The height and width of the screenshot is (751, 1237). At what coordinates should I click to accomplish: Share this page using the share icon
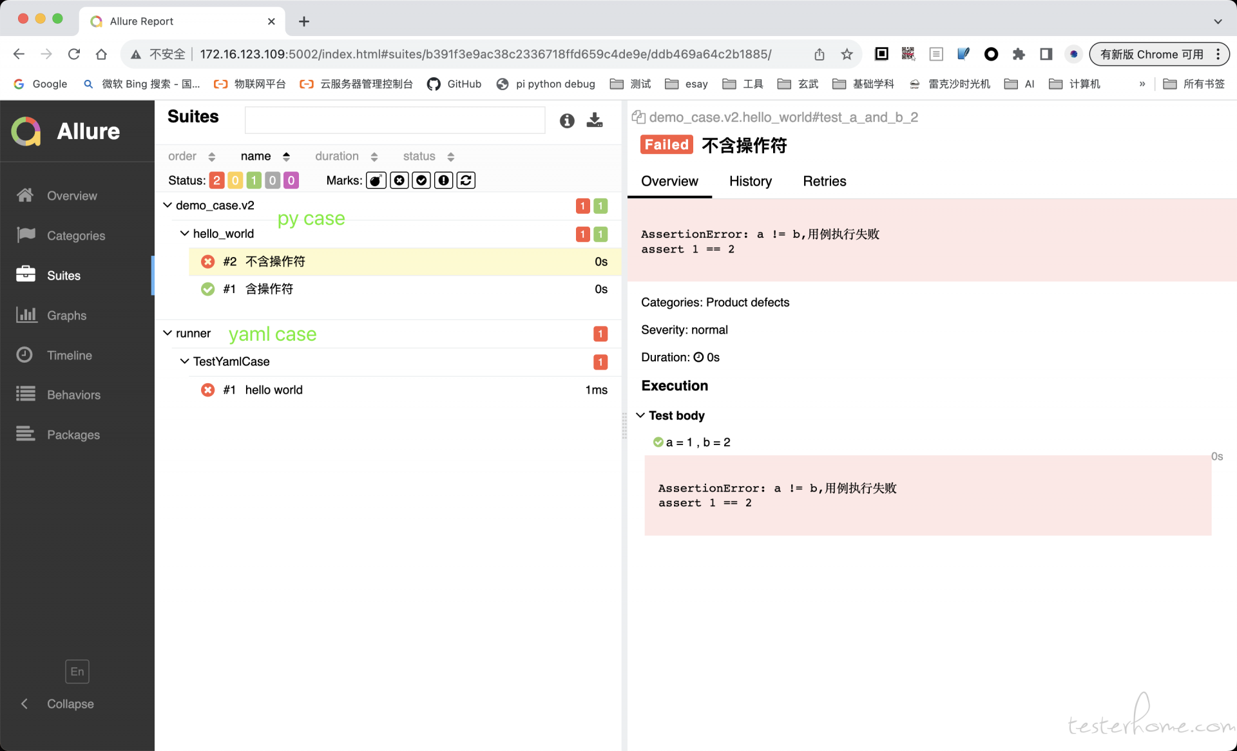[x=819, y=54]
